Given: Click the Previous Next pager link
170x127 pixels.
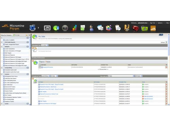Looking at the screenshot, I should pos(103,69).
